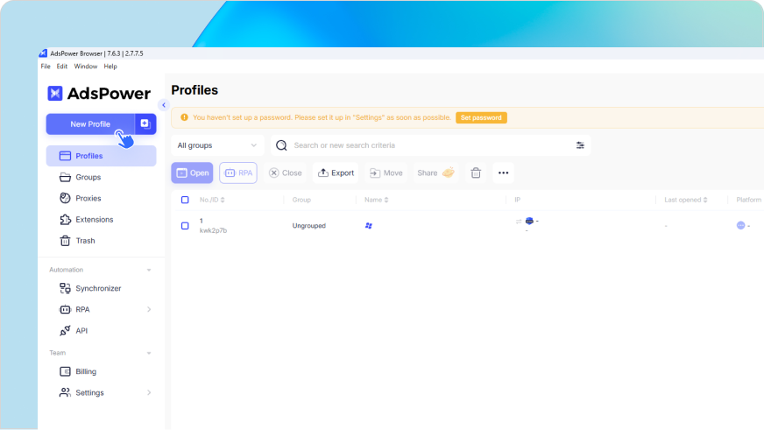Click the delete trash icon in toolbar
Viewport: 764px width, 430px height.
point(476,173)
